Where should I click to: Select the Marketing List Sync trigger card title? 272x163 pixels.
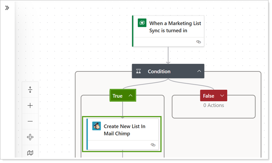click(x=175, y=27)
